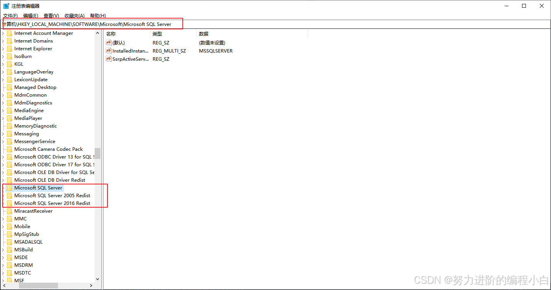Select the MessengerService folder icon
This screenshot has height=290, width=551.
tap(10, 142)
